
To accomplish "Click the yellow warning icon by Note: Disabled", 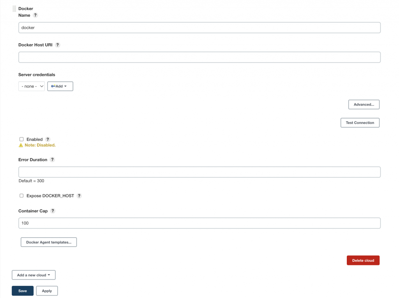I will pyautogui.click(x=21, y=145).
